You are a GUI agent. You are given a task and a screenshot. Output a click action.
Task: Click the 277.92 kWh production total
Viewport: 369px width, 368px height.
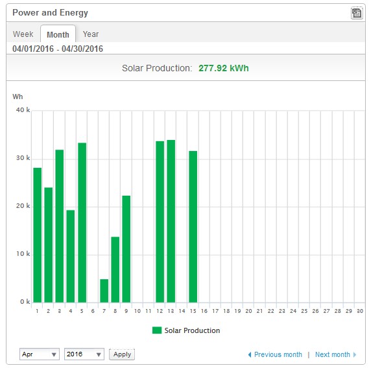[224, 68]
